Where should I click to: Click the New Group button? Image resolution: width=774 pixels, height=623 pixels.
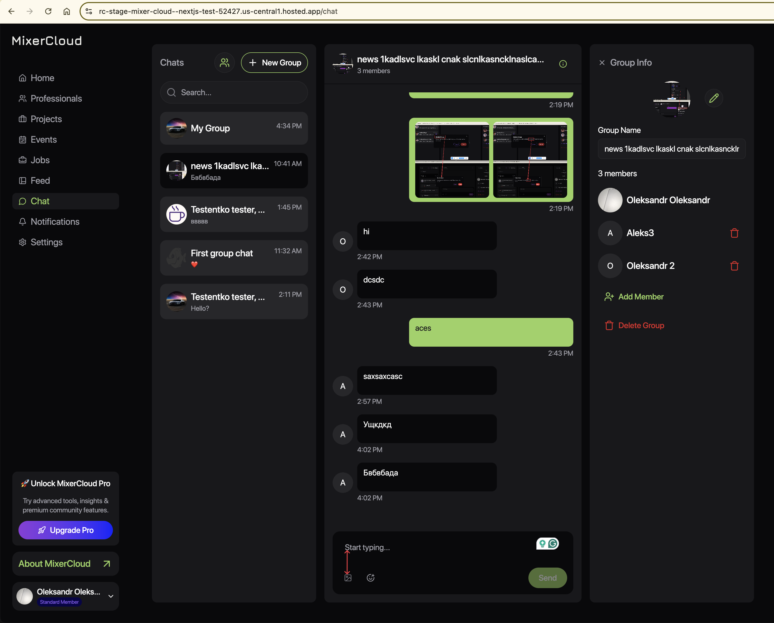(x=274, y=62)
